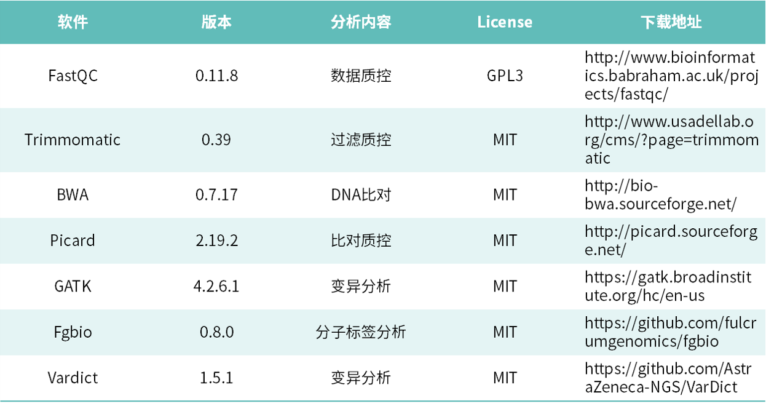Click MIT license in Vardict row
This screenshot has width=766, height=406.
(505, 378)
